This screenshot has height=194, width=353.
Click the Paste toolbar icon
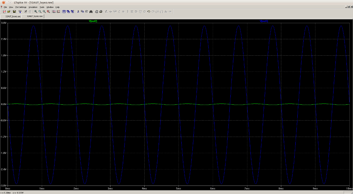87,12
